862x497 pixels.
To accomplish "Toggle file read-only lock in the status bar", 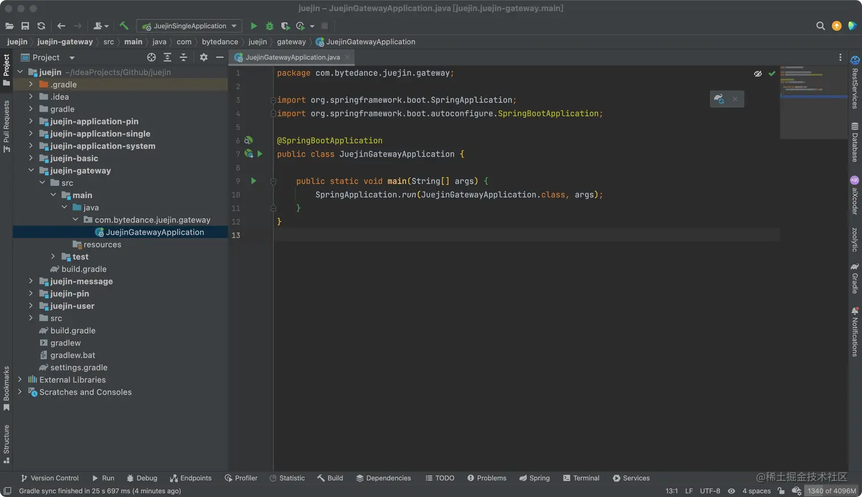I will coord(781,491).
